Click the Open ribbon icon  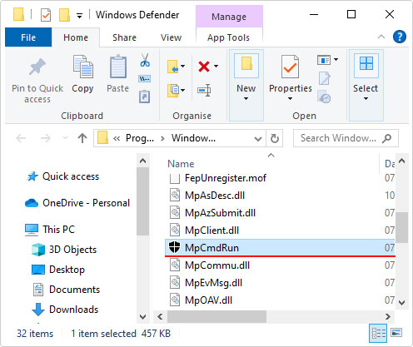click(x=324, y=60)
